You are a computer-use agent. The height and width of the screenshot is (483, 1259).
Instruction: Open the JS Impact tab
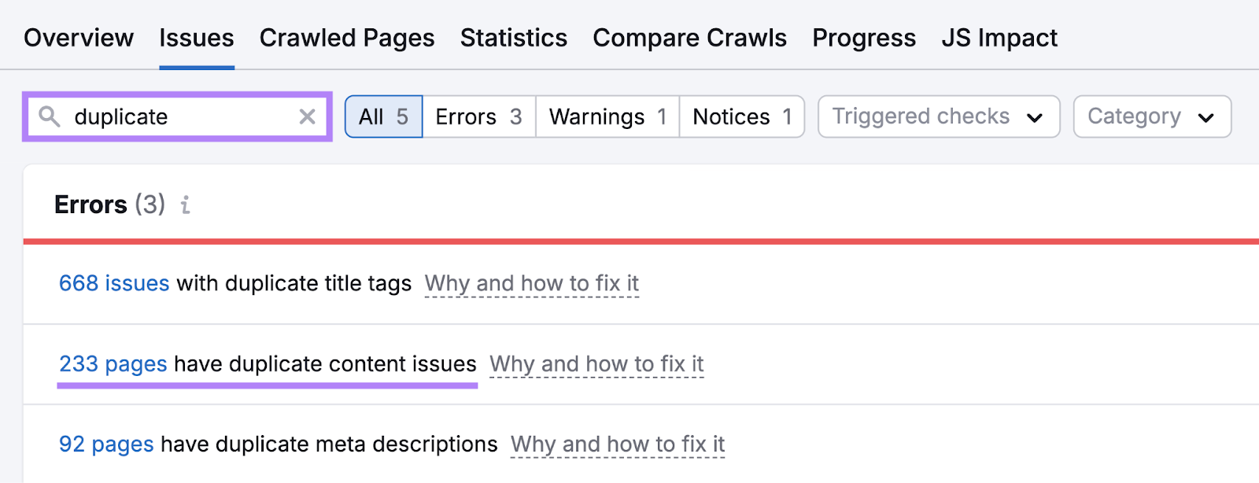(999, 37)
